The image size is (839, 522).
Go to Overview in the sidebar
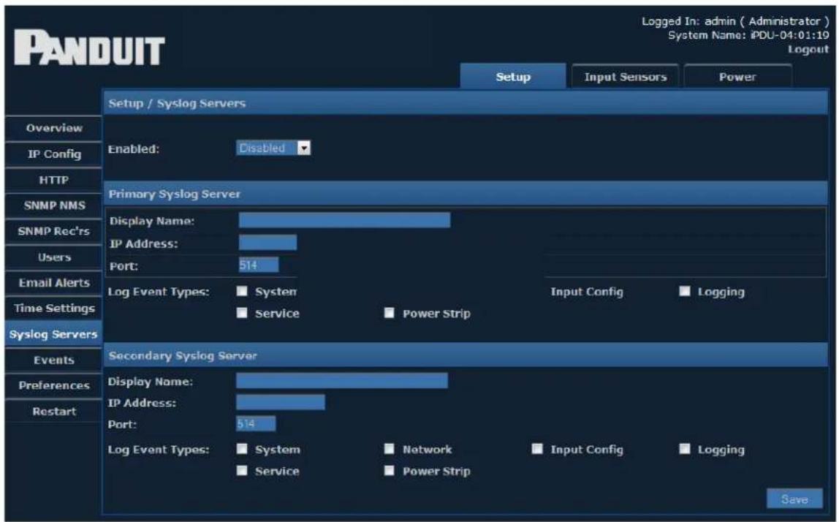pyautogui.click(x=54, y=128)
